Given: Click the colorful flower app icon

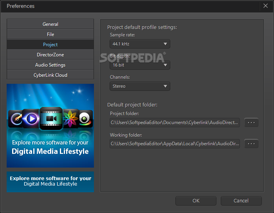Looking at the screenshot, I should pos(70,119).
